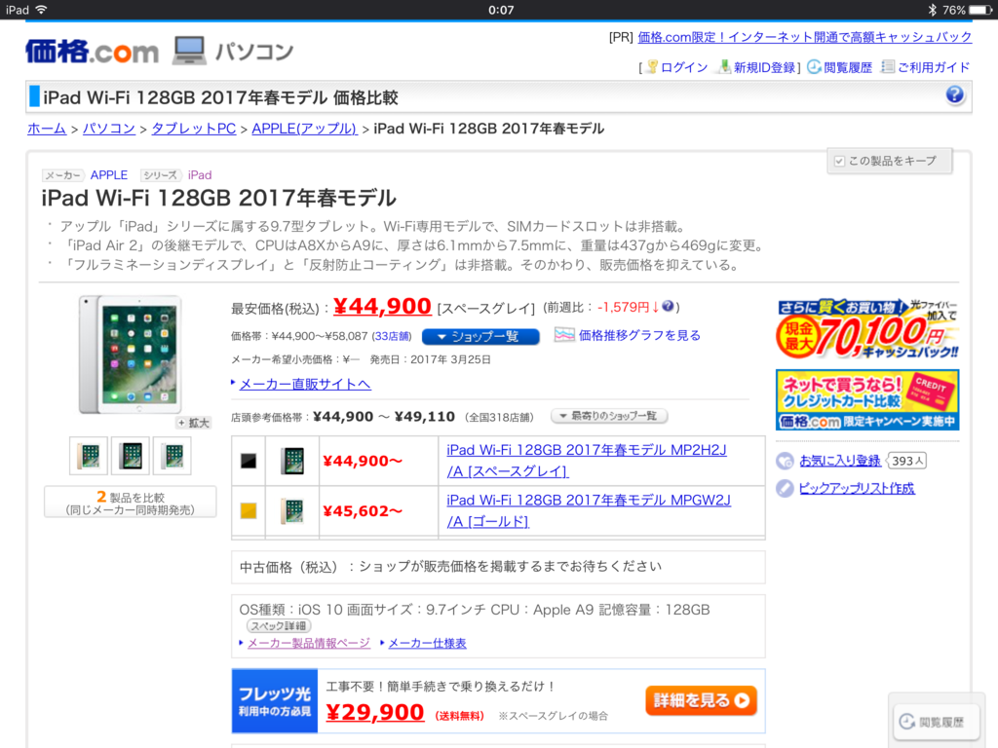Click ピックアップリスト作成 link

pyautogui.click(x=857, y=489)
